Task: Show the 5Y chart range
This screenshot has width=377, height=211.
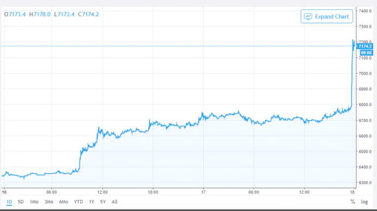Action: 103,202
